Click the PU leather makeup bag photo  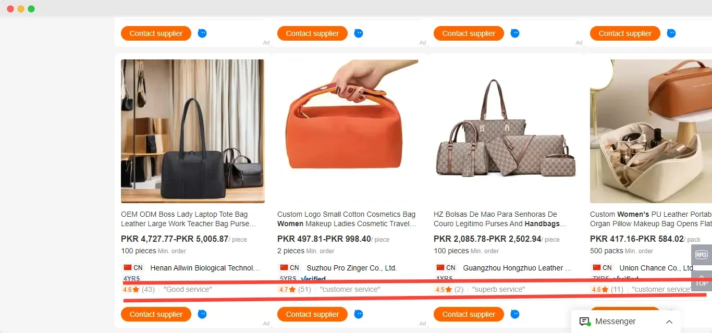click(x=650, y=131)
